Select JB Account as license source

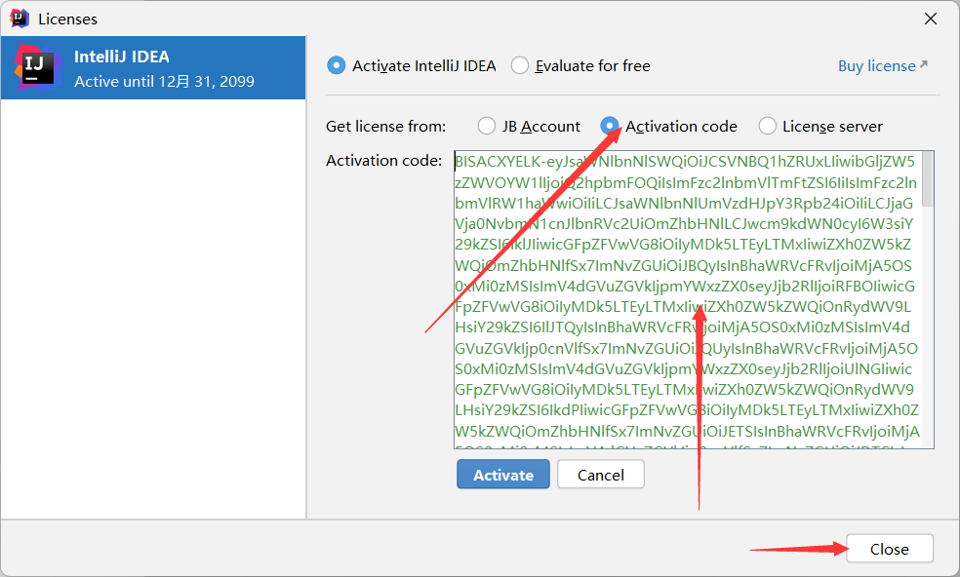(487, 126)
